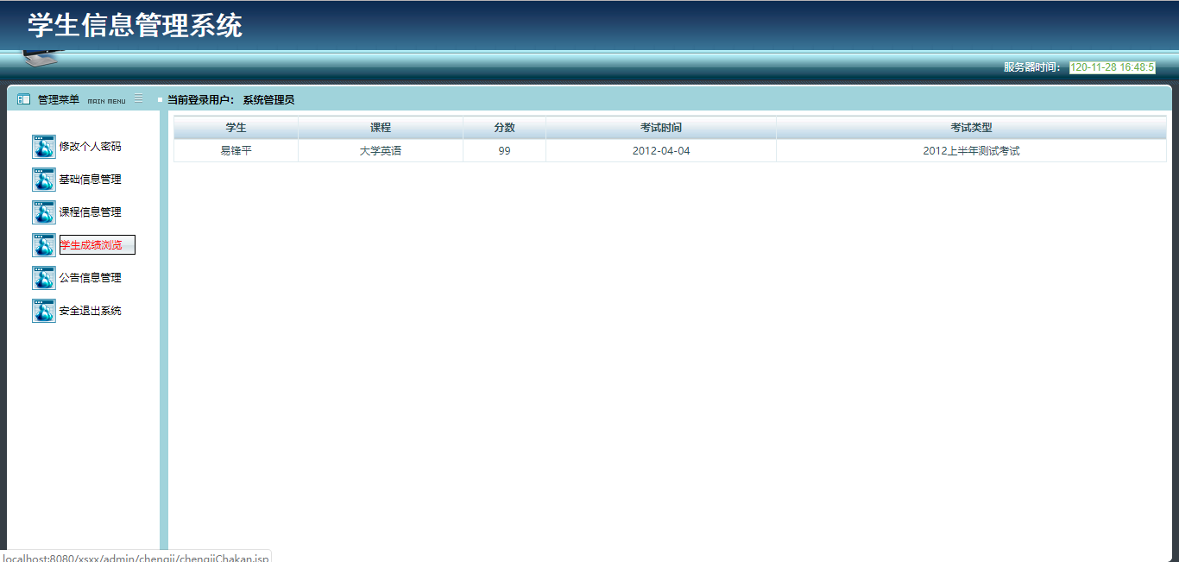1179x562 pixels.
Task: Click the score cell 99
Action: (x=504, y=151)
